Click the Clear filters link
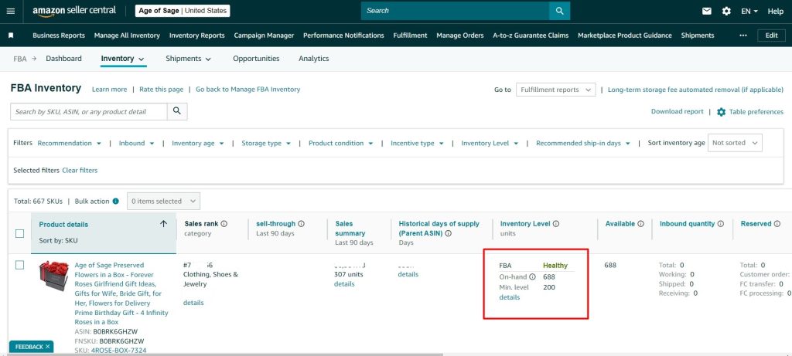 (80, 171)
